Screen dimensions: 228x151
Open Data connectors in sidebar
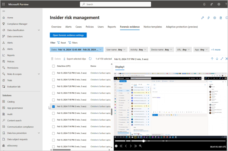tap(15, 36)
